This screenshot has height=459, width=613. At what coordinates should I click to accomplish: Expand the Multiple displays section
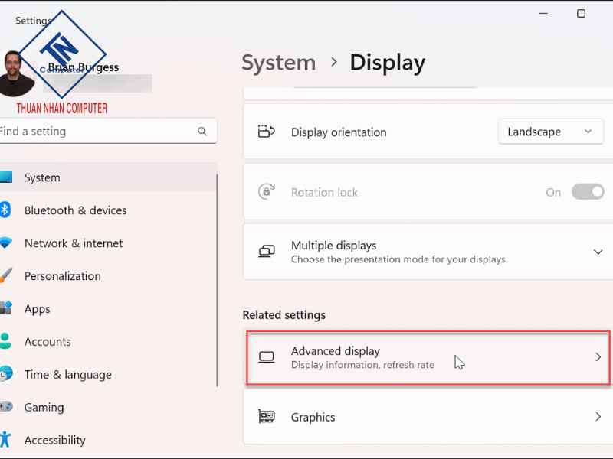click(x=599, y=252)
